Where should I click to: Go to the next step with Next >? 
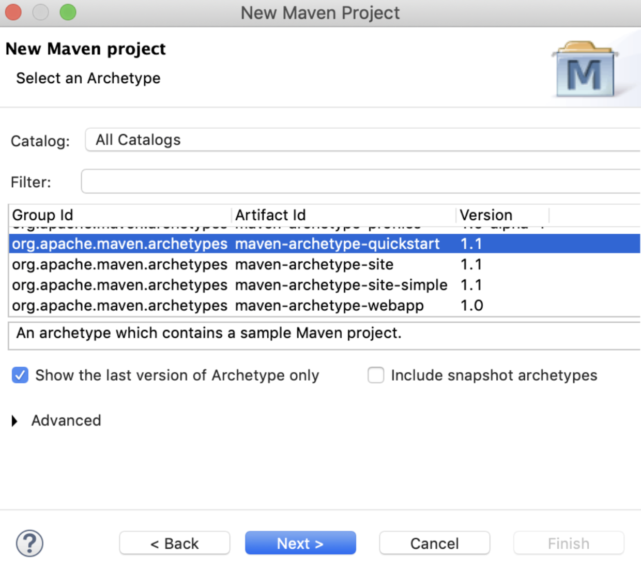click(300, 543)
